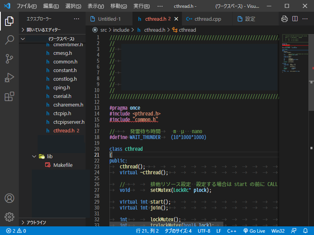Click the include breadcrumb item

click(121, 29)
